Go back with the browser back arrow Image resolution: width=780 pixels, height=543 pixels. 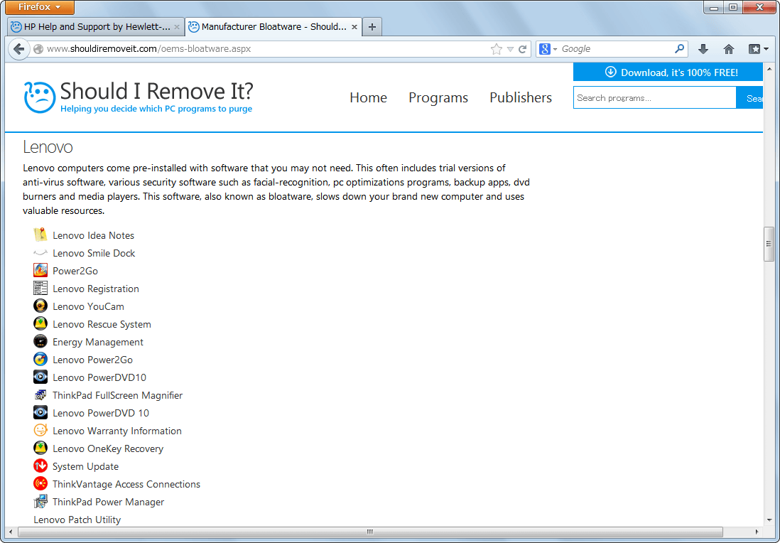click(19, 49)
